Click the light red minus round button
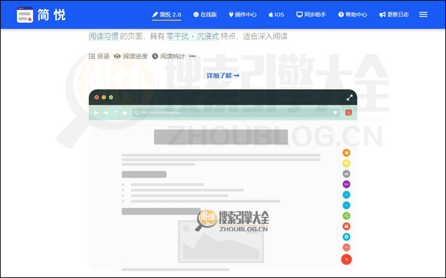 pyautogui.click(x=346, y=247)
